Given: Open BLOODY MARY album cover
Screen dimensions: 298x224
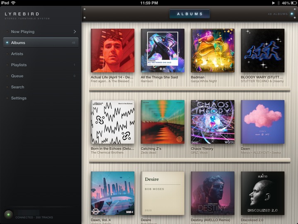Looking at the screenshot, I should pyautogui.click(x=263, y=51).
